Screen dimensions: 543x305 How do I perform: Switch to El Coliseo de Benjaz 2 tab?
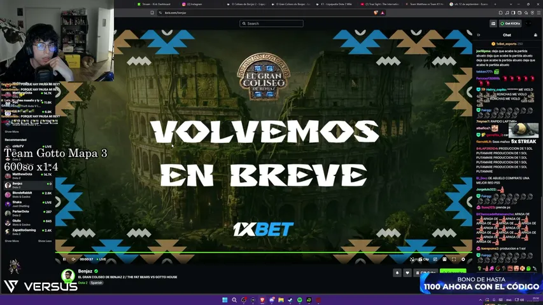pyautogui.click(x=246, y=4)
